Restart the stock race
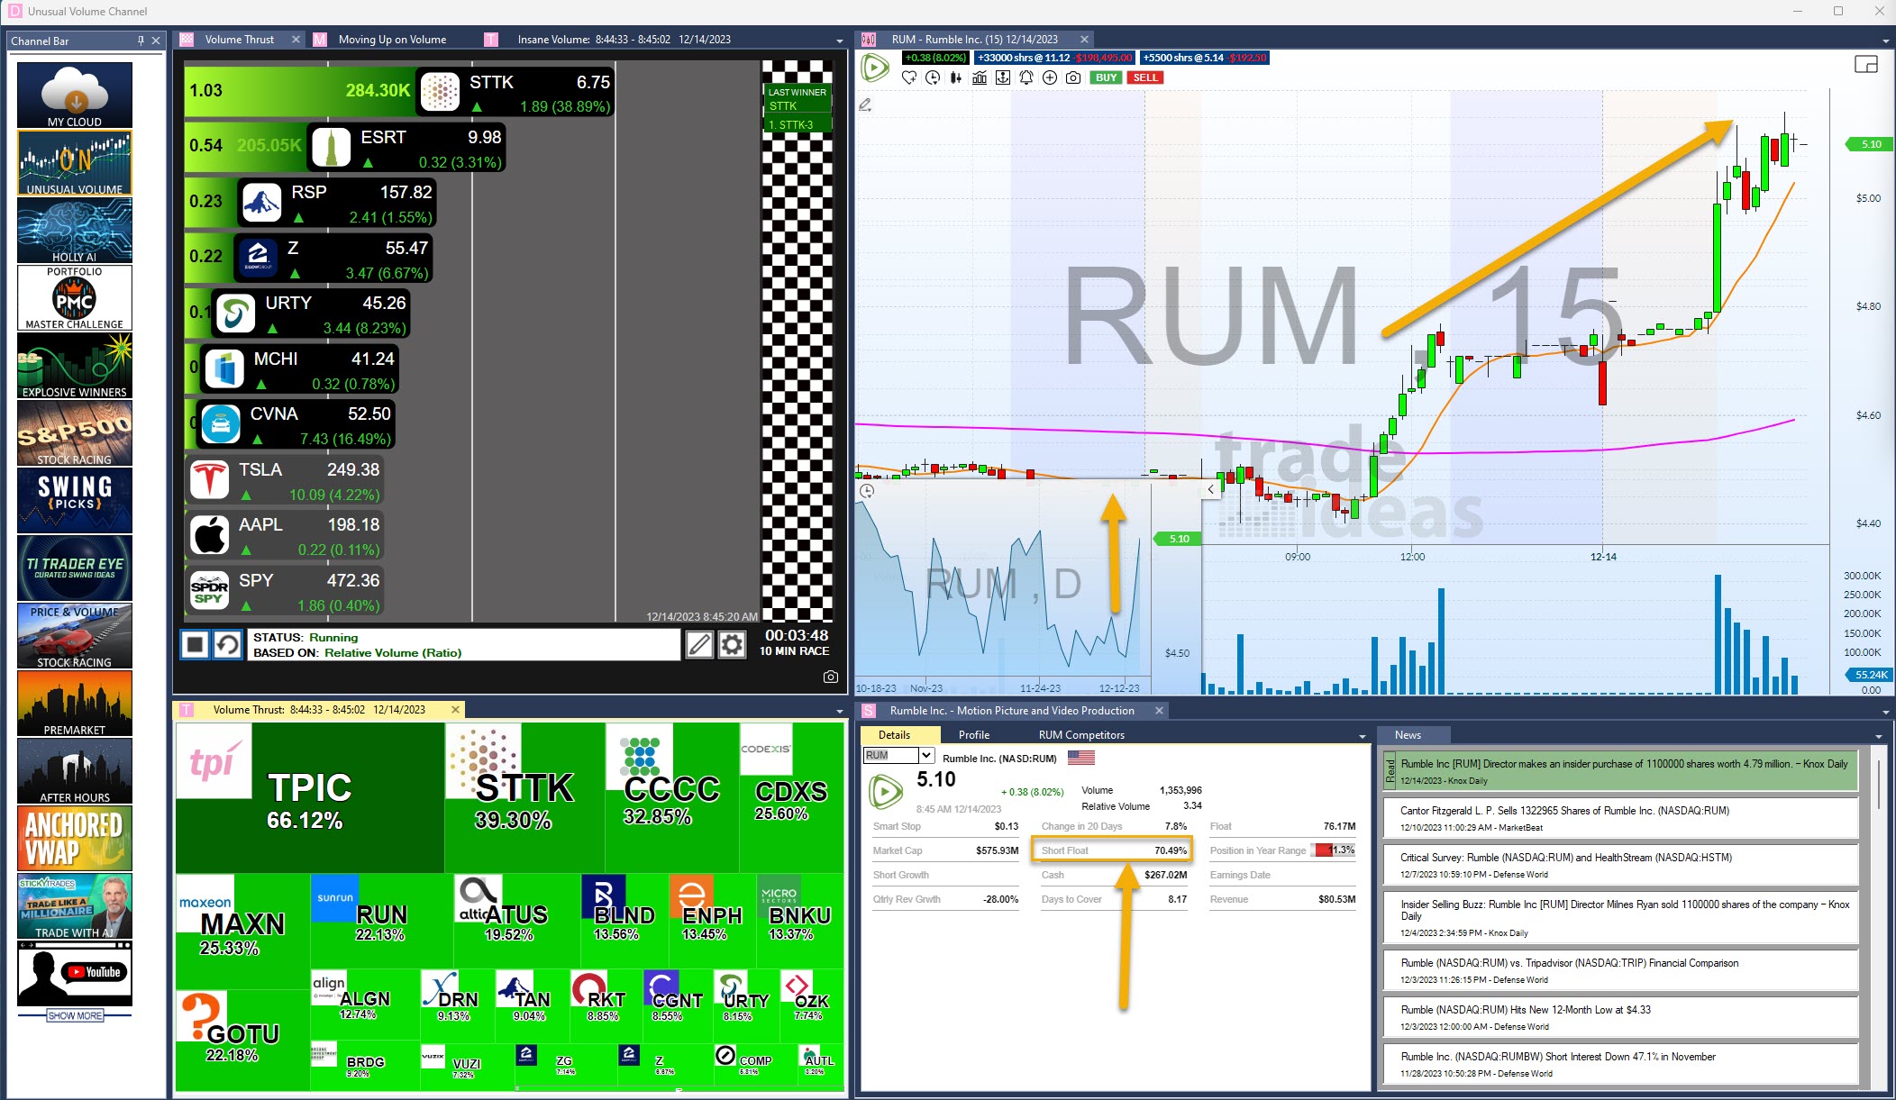1896x1100 pixels. [228, 644]
